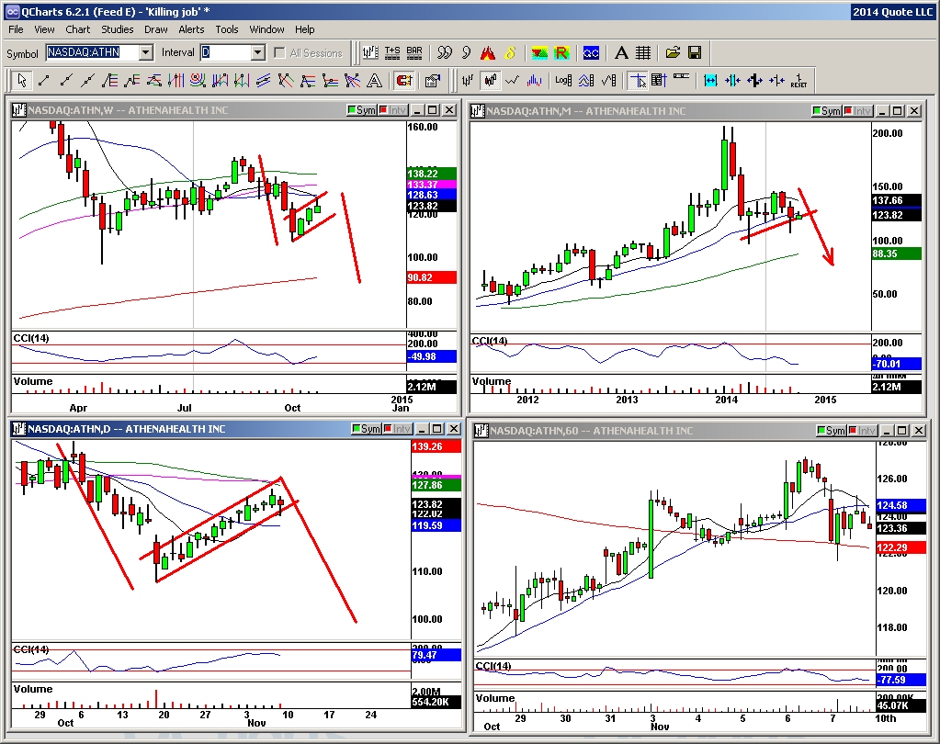Screen dimensions: 940x744
Task: Toggle Sym link on weekly ATHN chart
Action: click(x=361, y=109)
